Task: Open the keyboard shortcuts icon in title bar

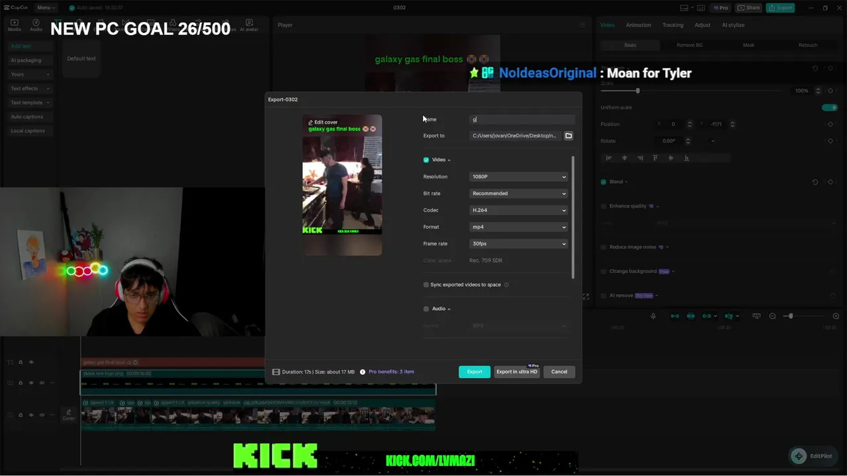Action: [700, 8]
